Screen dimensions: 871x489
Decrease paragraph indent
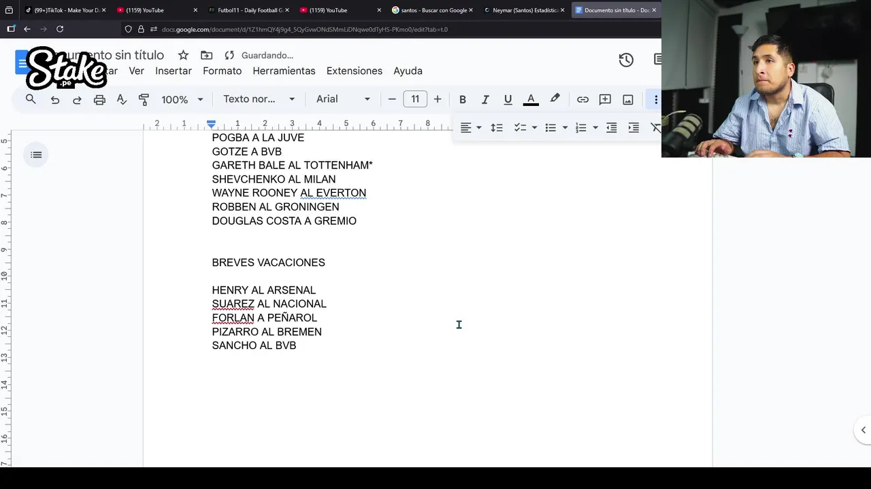click(x=612, y=128)
